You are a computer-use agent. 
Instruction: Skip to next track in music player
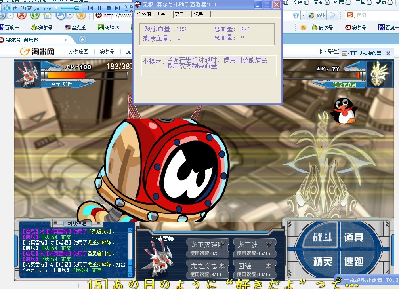[x=118, y=8]
